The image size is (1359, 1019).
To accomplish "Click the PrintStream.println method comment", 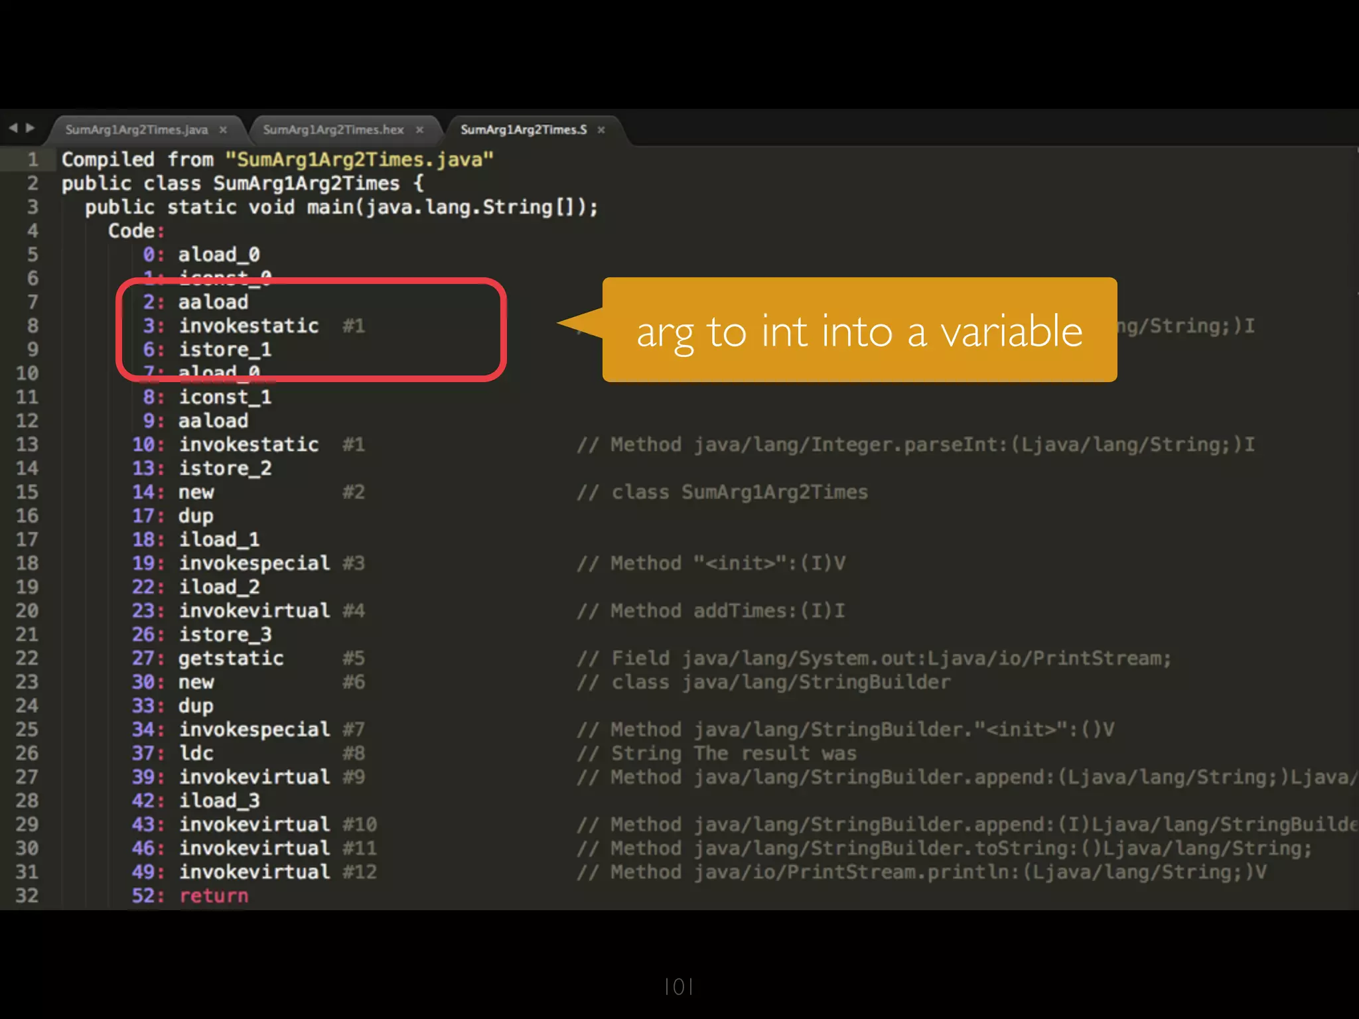I will [922, 872].
